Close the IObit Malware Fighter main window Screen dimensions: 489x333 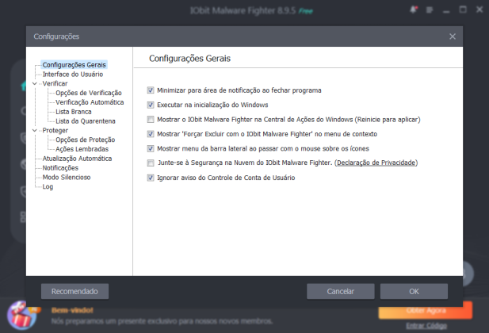pos(479,10)
